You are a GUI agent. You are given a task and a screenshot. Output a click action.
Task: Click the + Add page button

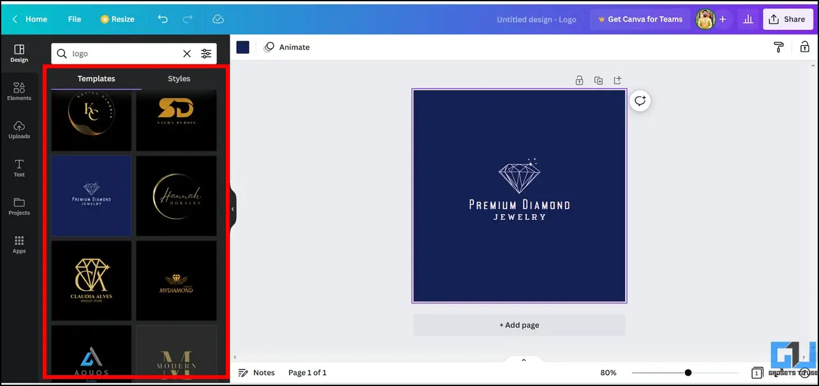click(x=519, y=325)
